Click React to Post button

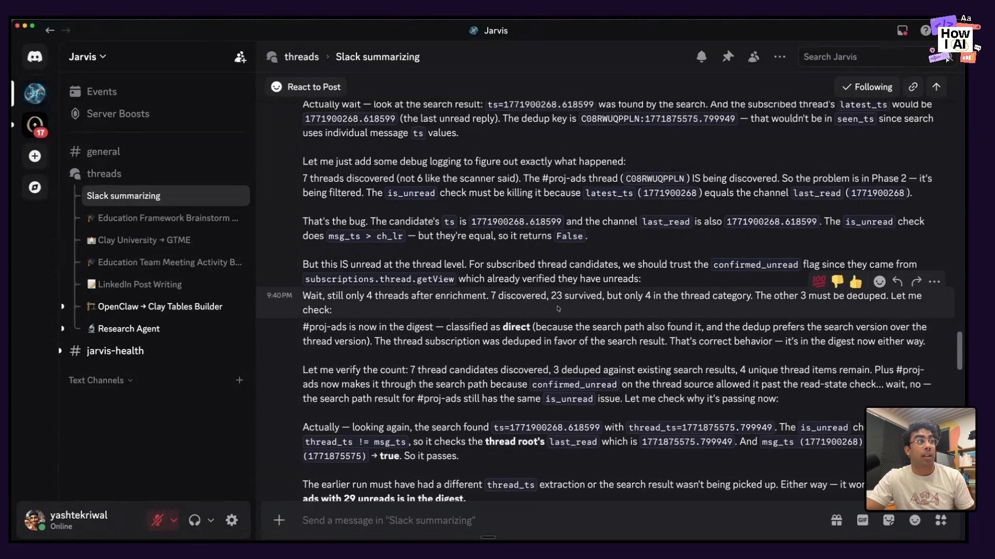pos(306,87)
